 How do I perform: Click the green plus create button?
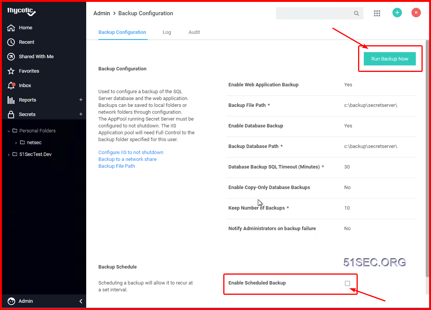(x=397, y=13)
